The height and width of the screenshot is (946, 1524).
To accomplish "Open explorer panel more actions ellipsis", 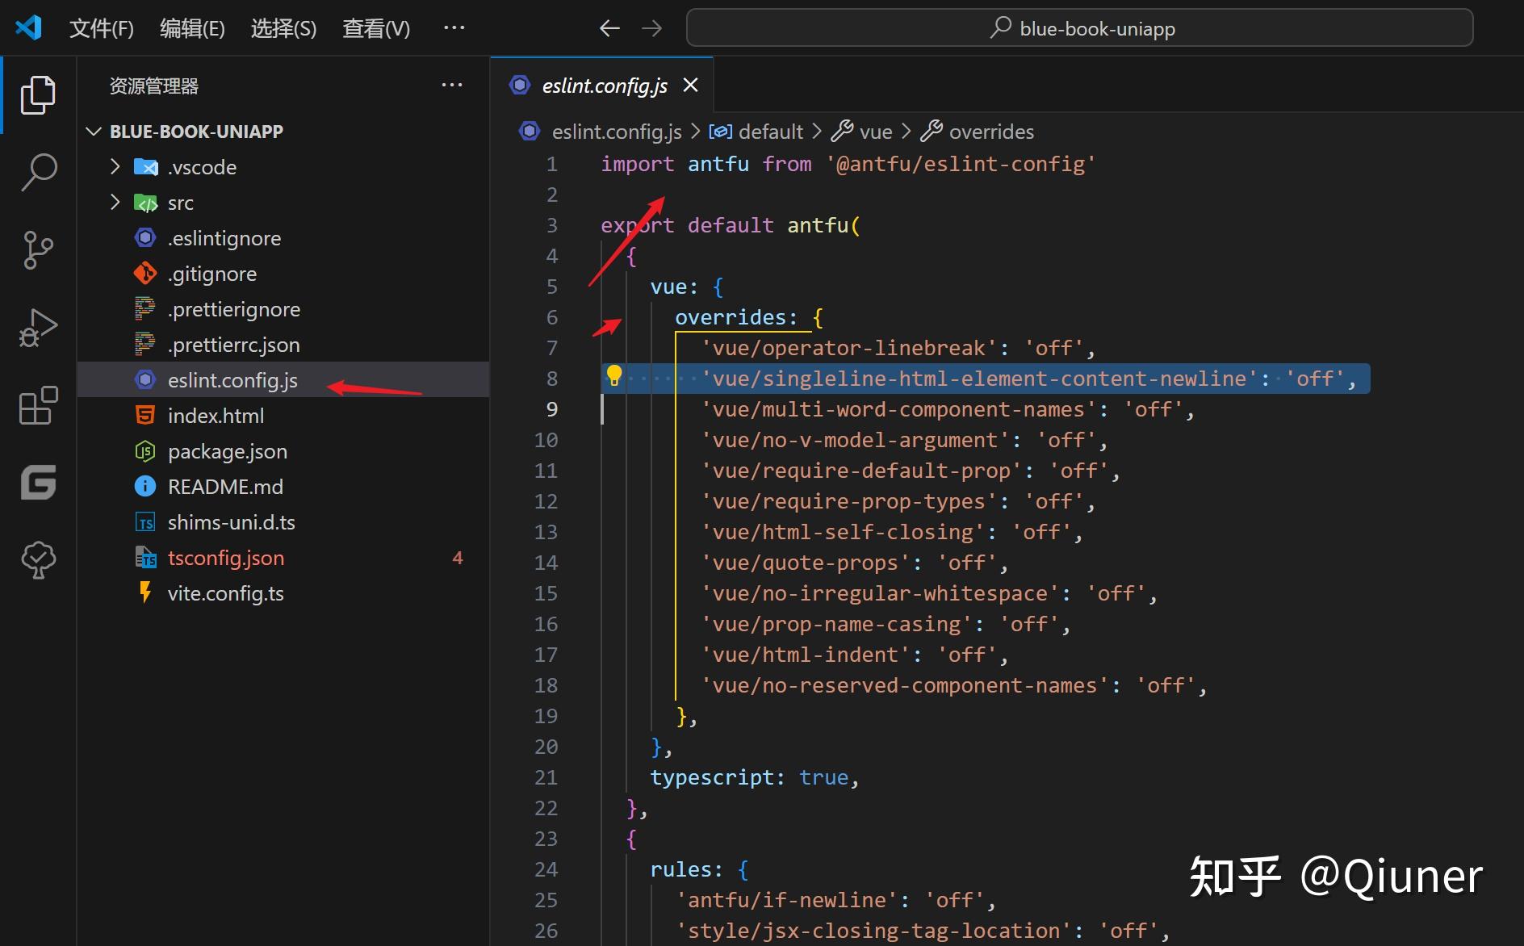I will [452, 85].
